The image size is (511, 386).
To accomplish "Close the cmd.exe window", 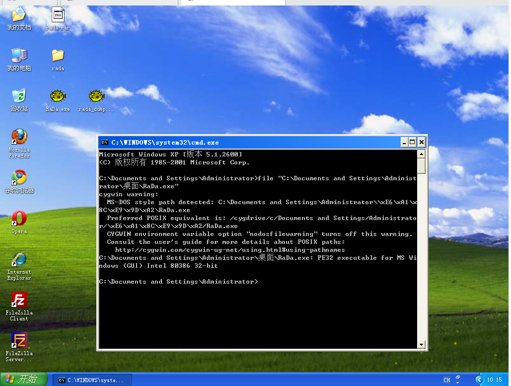I will coord(422,142).
